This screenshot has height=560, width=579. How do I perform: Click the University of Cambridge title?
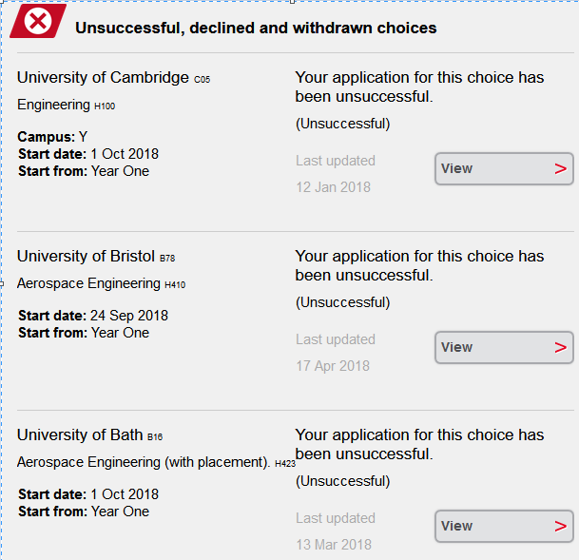[103, 78]
